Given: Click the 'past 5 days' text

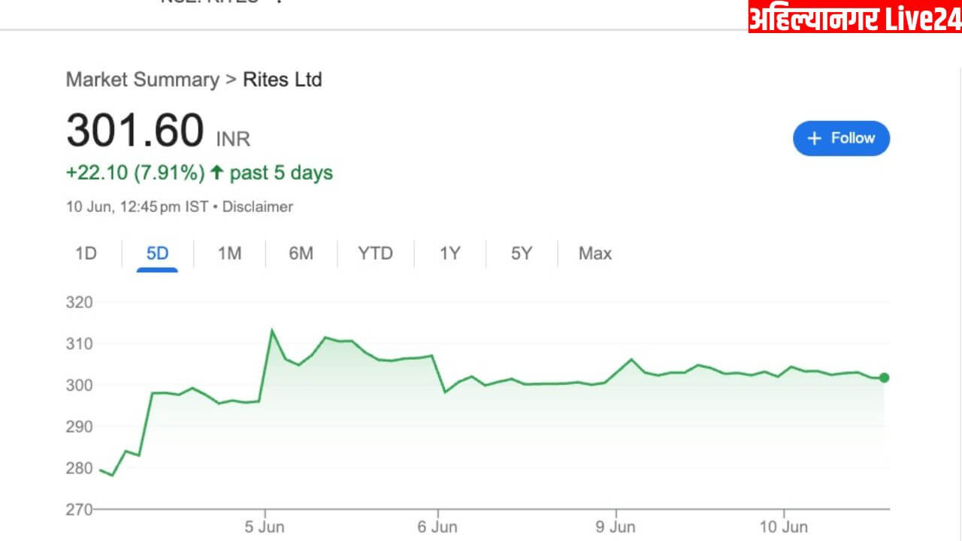Looking at the screenshot, I should [x=281, y=173].
